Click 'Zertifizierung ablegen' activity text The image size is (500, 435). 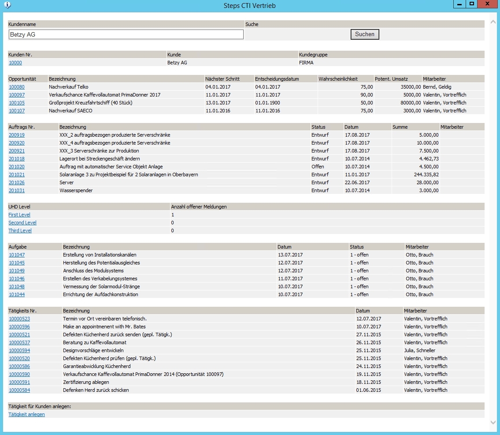click(86, 383)
